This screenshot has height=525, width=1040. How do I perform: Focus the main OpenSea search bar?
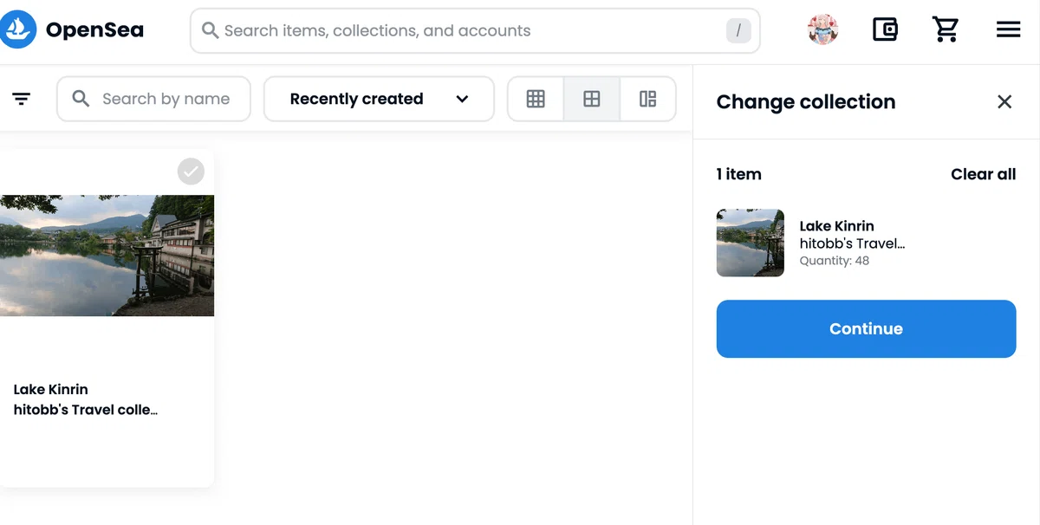click(x=475, y=30)
